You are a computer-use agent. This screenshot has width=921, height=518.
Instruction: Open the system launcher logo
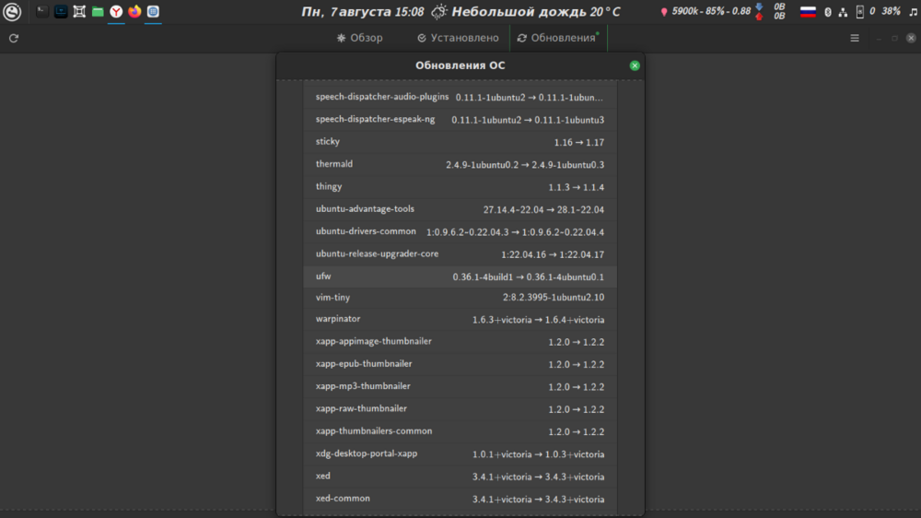coord(12,12)
